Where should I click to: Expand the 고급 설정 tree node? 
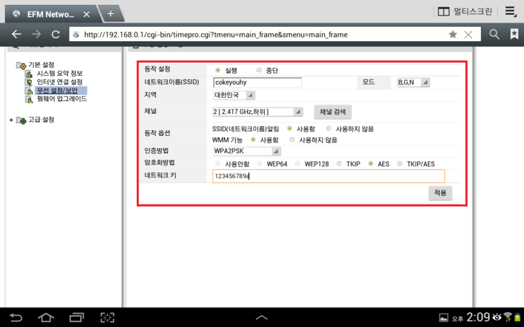point(11,120)
